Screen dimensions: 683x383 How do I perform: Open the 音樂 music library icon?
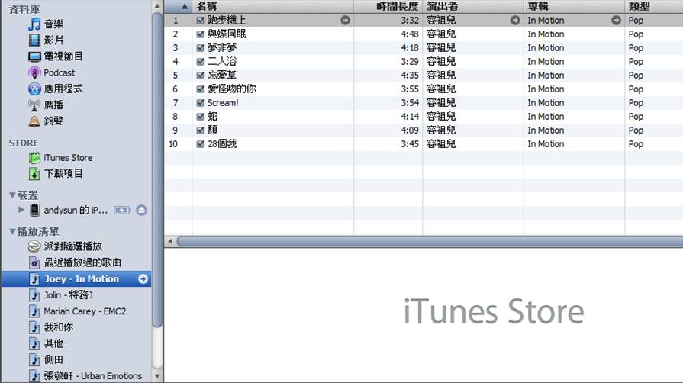pyautogui.click(x=34, y=24)
